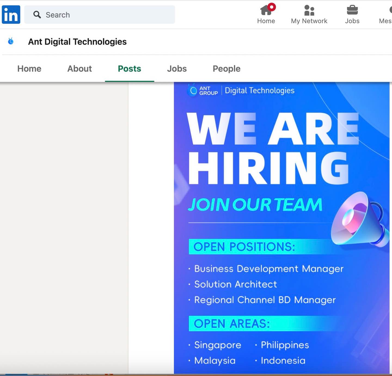Click the search magnifier icon

(37, 15)
